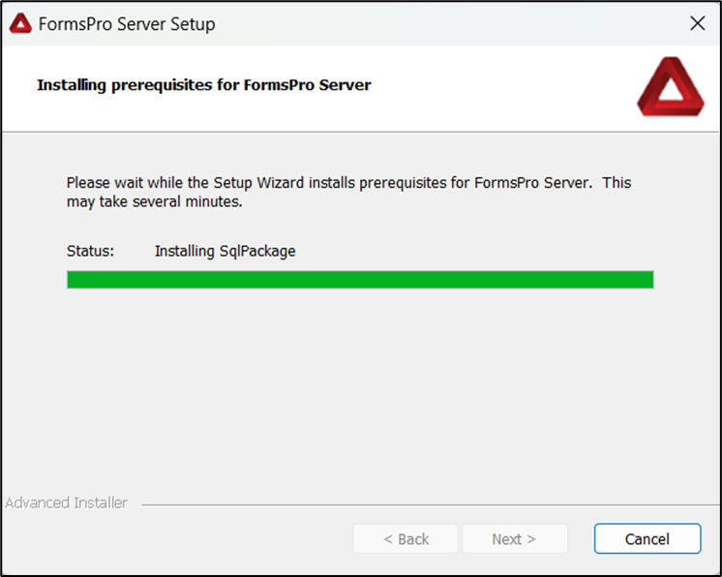The height and width of the screenshot is (577, 722).
Task: Click the 'may take several minutes.' text line
Action: pyautogui.click(x=153, y=203)
